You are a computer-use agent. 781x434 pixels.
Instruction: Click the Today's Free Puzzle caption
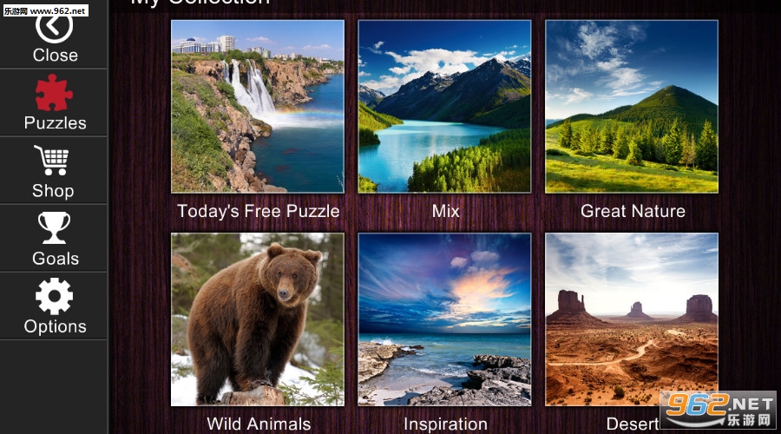[x=258, y=211]
